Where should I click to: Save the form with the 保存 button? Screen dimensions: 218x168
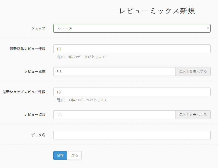click(x=60, y=155)
